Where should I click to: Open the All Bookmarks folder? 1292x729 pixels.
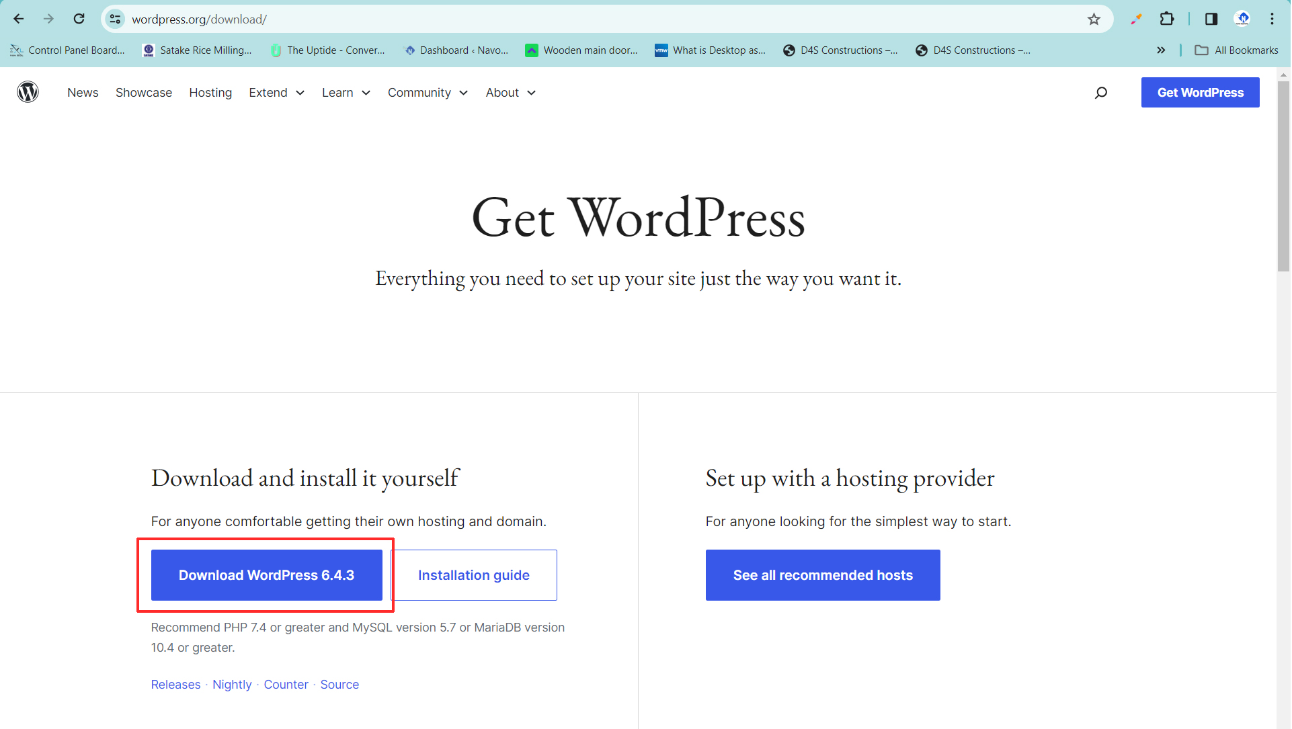click(x=1236, y=50)
